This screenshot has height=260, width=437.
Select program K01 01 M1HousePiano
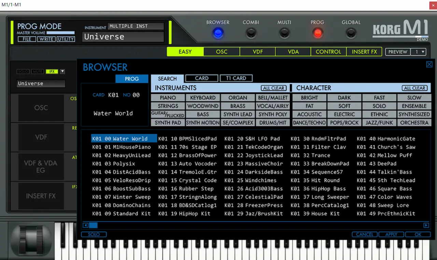(122, 147)
